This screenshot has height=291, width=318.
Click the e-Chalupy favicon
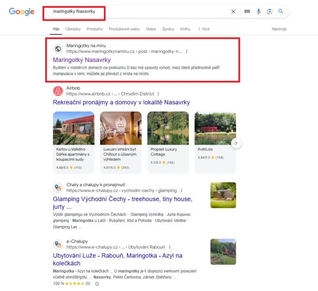click(x=58, y=244)
